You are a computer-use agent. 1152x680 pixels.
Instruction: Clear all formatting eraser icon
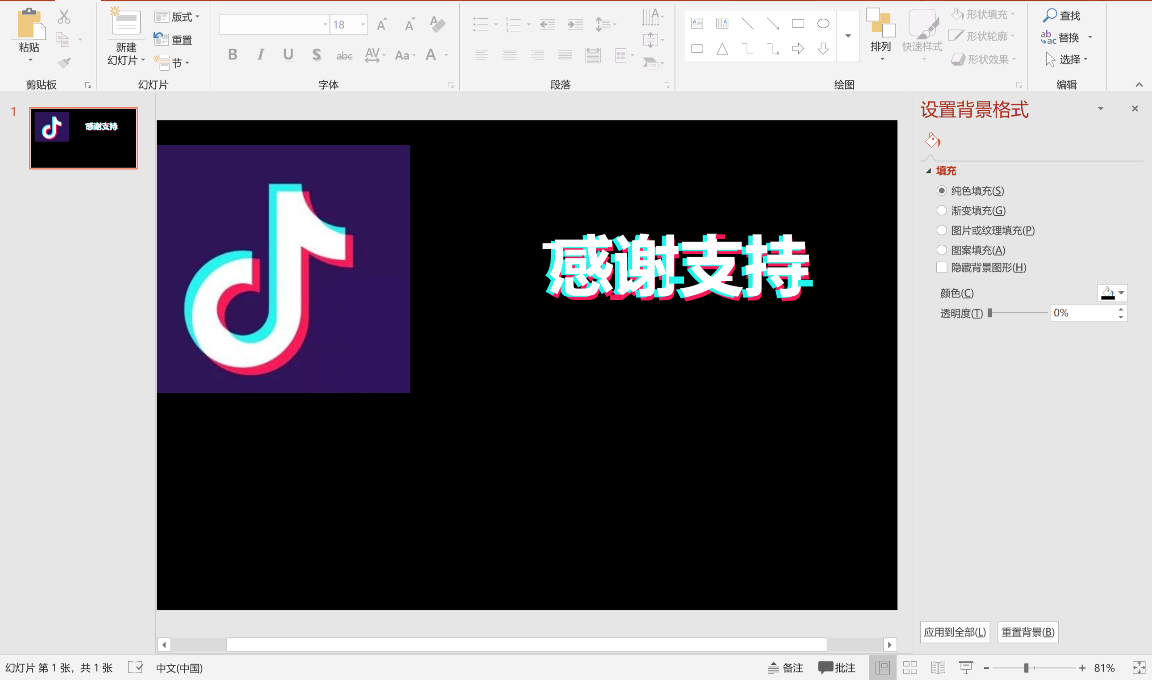[437, 24]
